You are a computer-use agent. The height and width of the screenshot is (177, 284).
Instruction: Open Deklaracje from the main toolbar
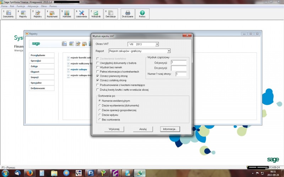click(111, 14)
